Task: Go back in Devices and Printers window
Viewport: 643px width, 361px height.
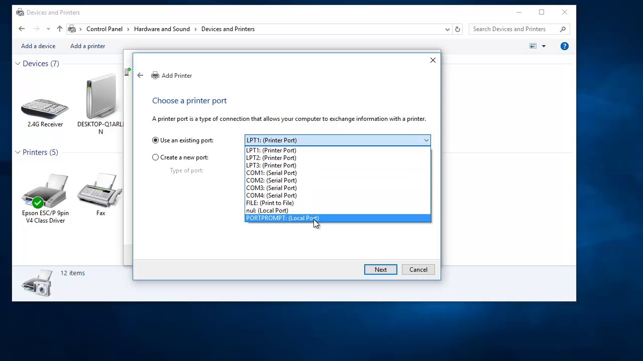Action: coord(22,29)
